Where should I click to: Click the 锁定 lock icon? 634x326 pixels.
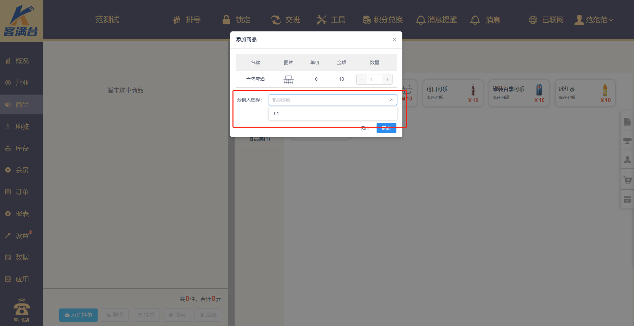[226, 20]
